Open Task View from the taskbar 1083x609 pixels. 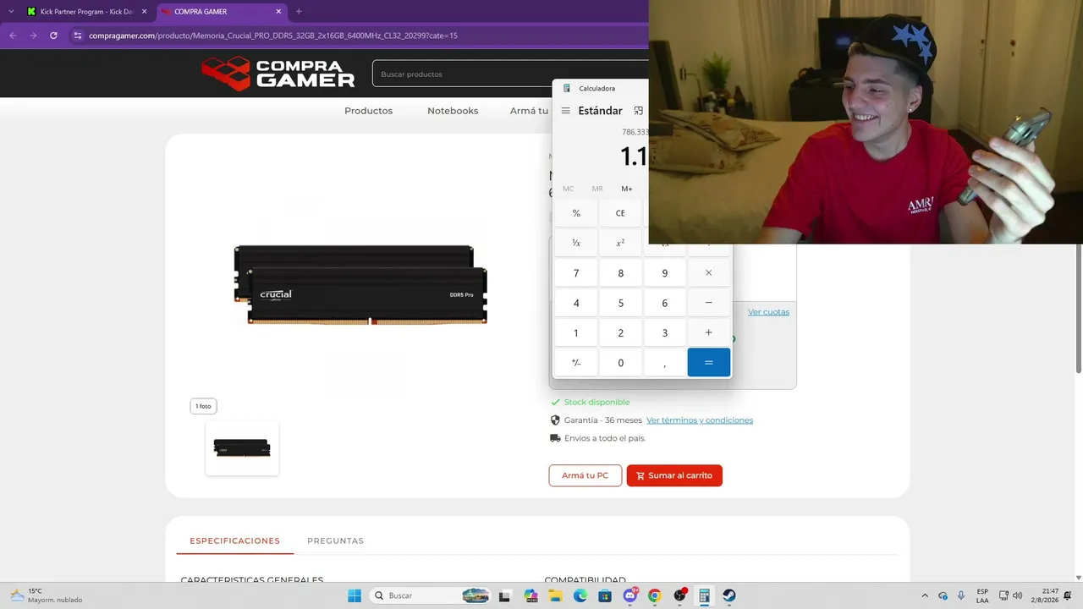pos(505,595)
